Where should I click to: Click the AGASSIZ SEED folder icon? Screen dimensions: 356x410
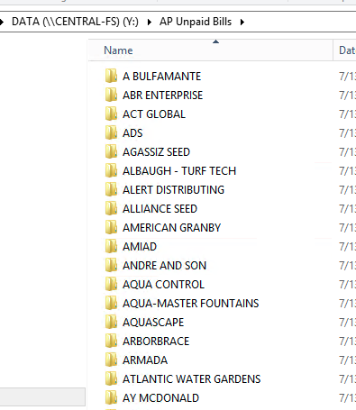(111, 151)
